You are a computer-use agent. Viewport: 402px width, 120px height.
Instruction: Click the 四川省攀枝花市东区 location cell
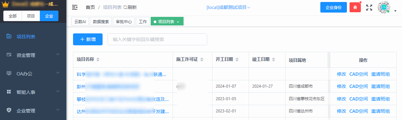pyautogui.click(x=306, y=99)
